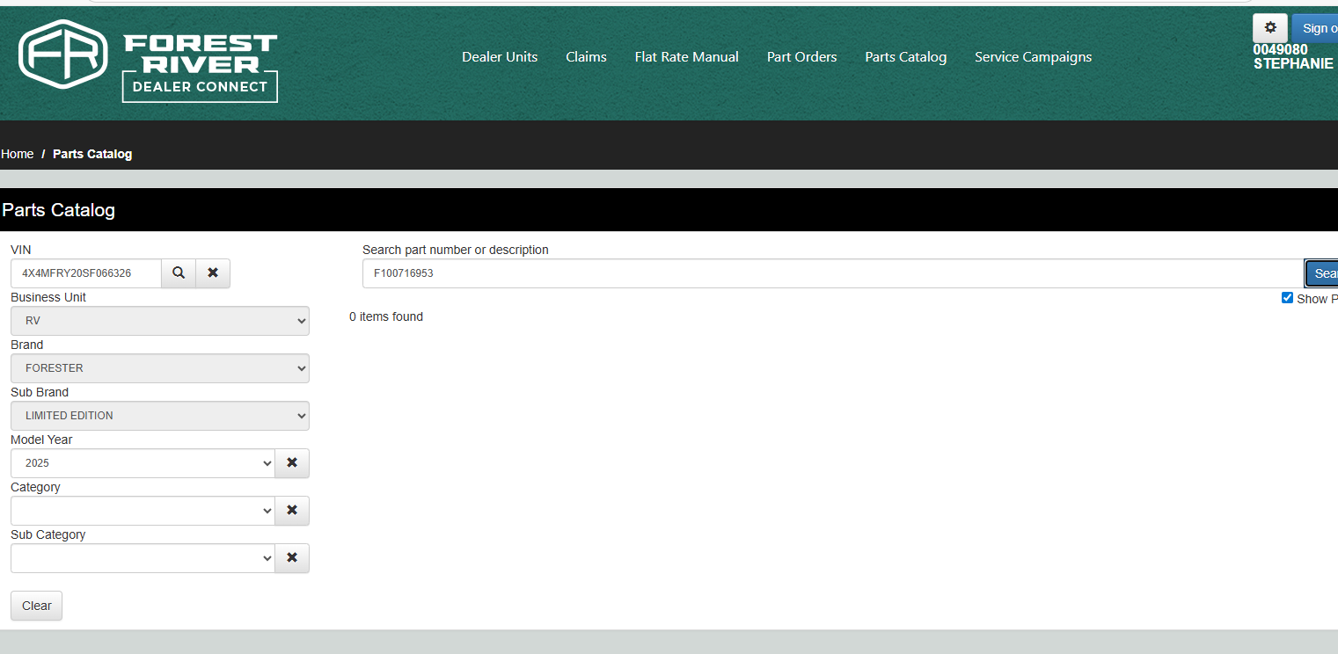
Task: Toggle the Show checkbox under the Search button
Action: (x=1287, y=298)
